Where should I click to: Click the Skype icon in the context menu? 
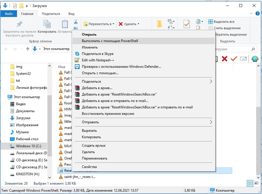click(77, 54)
